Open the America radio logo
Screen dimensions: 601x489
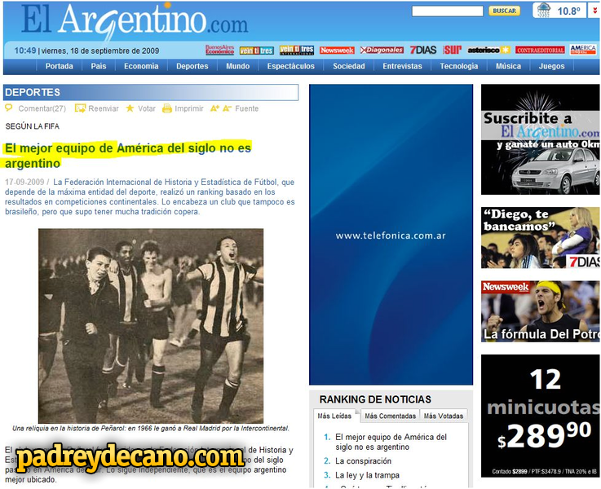(x=583, y=50)
